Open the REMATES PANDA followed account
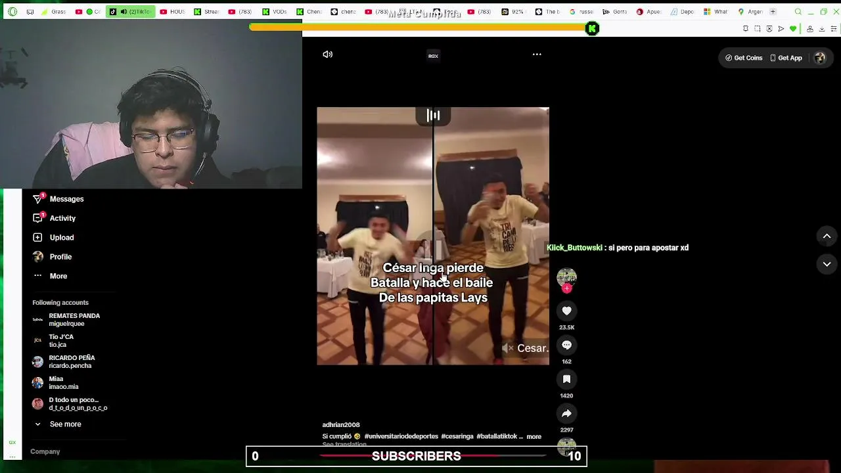This screenshot has height=473, width=841. [x=66, y=320]
